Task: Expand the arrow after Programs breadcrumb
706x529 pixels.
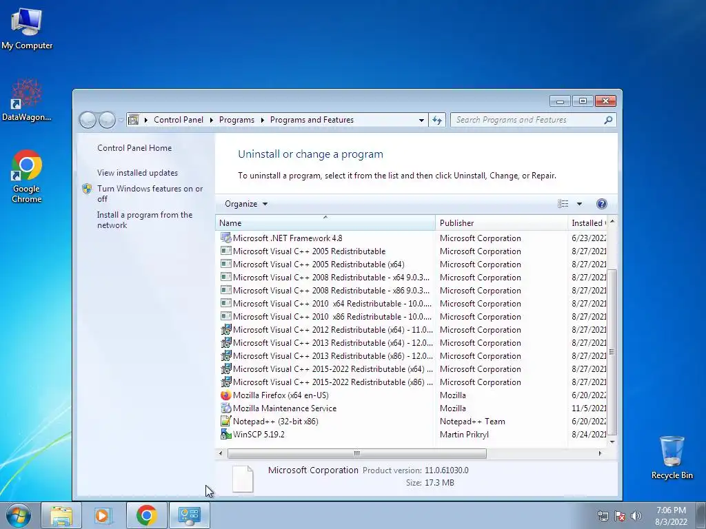Action: (x=262, y=120)
